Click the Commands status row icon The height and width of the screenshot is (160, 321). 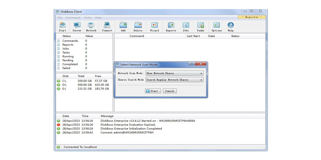point(59,41)
